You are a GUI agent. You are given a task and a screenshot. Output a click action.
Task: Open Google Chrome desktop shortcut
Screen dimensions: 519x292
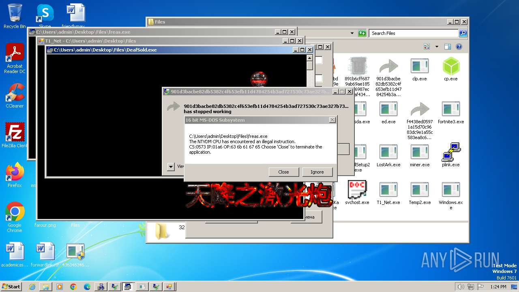point(15,217)
